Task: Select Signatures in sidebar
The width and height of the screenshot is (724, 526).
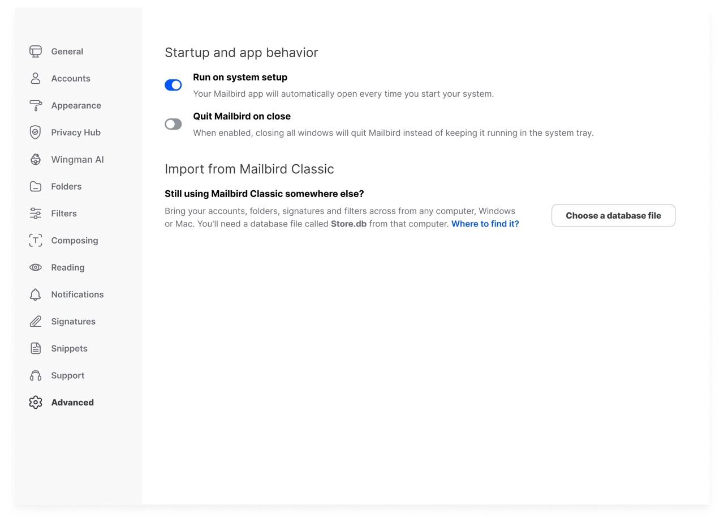Action: click(x=74, y=322)
